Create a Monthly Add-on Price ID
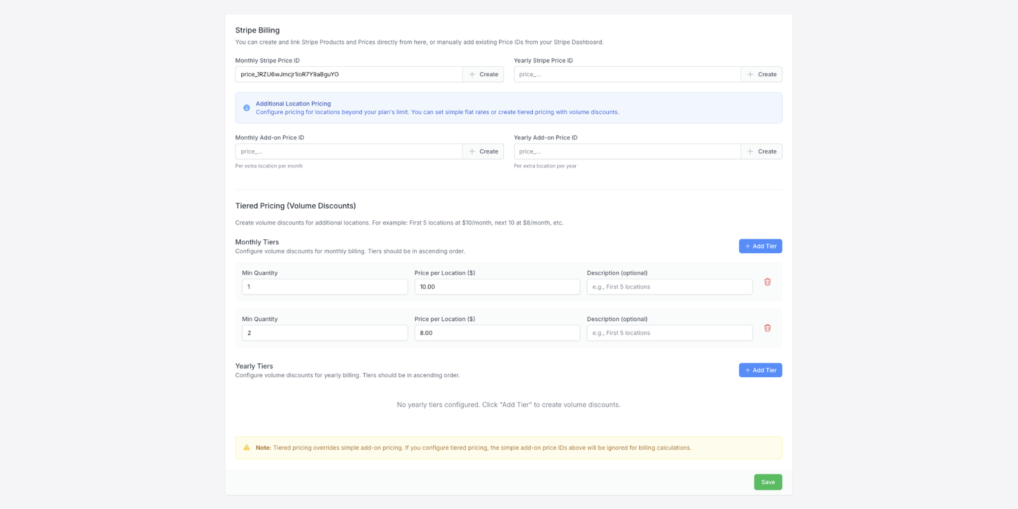 tap(483, 151)
